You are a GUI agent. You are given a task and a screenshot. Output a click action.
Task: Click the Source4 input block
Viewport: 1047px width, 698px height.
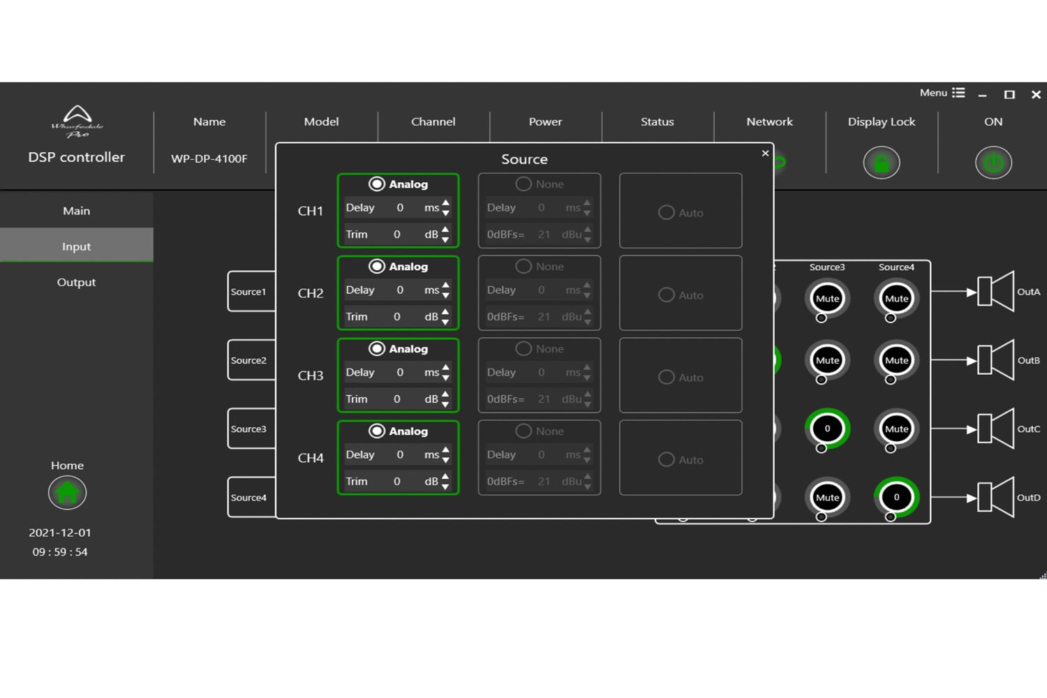(x=249, y=498)
